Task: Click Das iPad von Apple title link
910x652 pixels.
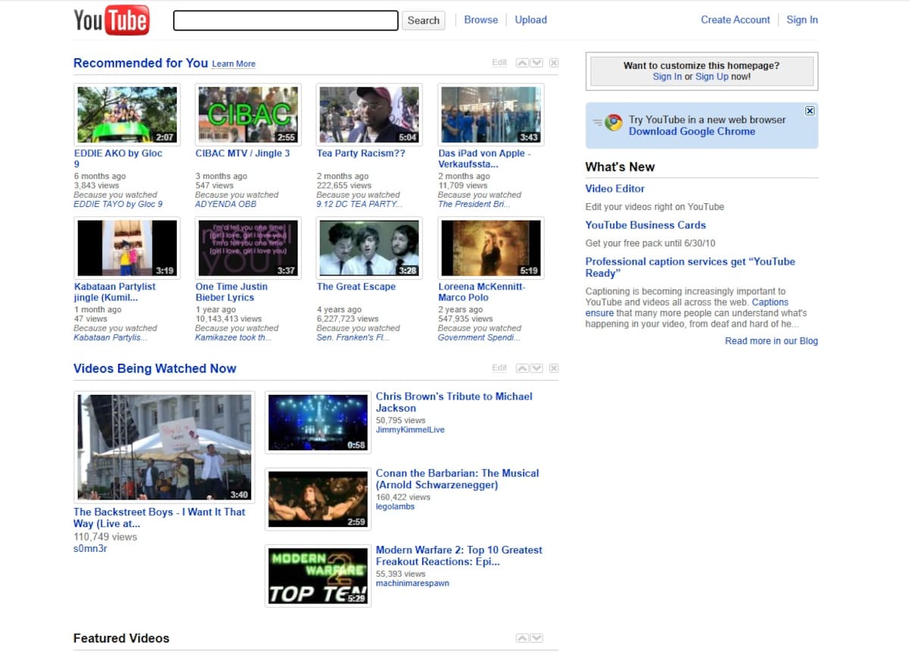Action: pyautogui.click(x=485, y=158)
